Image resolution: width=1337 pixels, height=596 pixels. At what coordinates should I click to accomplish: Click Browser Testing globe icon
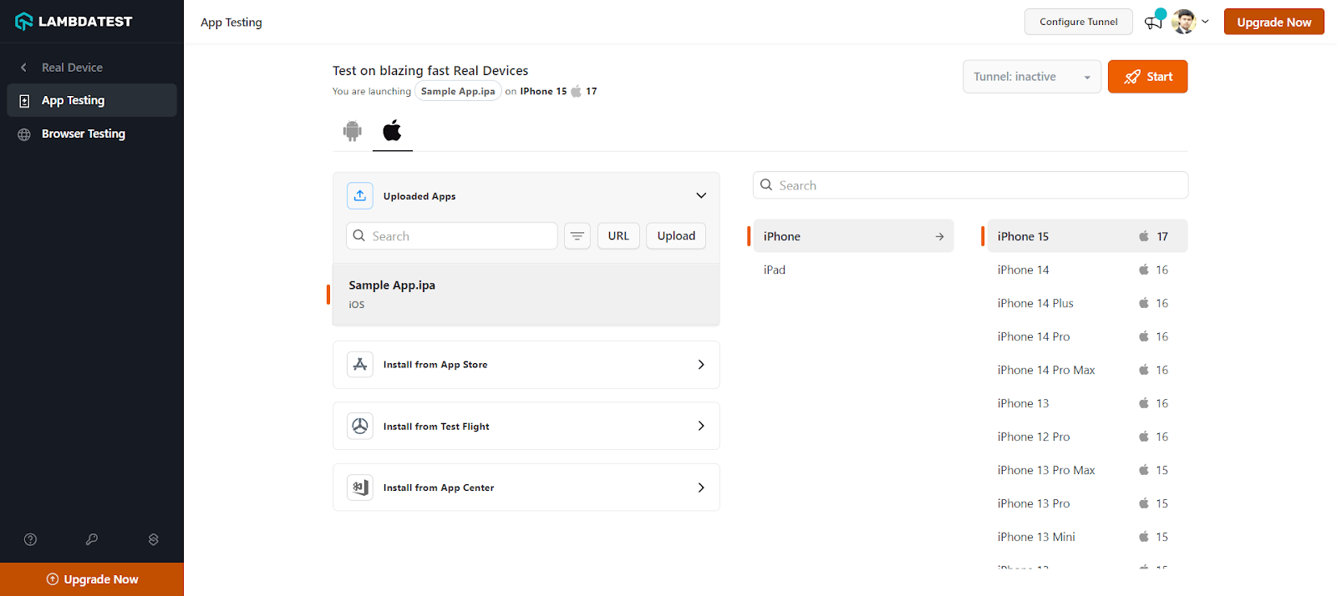pos(24,134)
